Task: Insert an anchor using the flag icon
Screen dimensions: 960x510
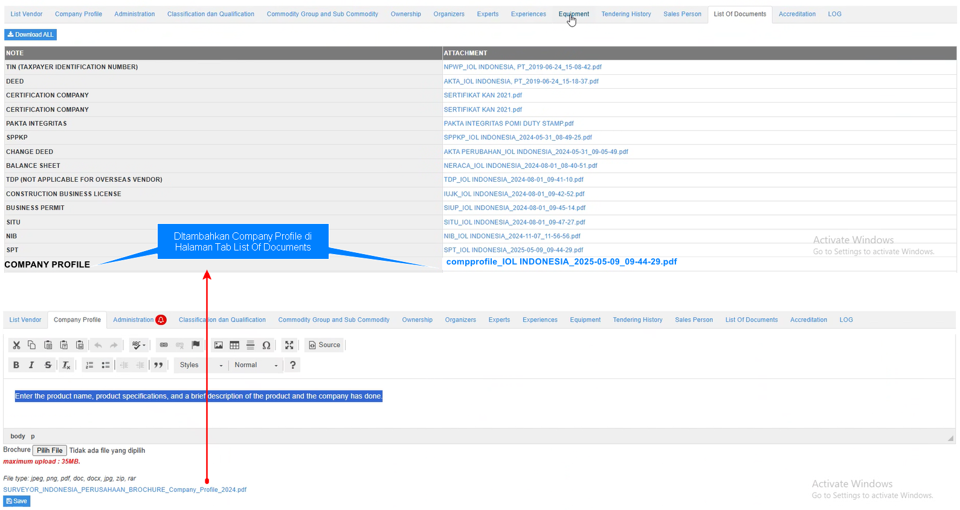Action: pos(196,345)
